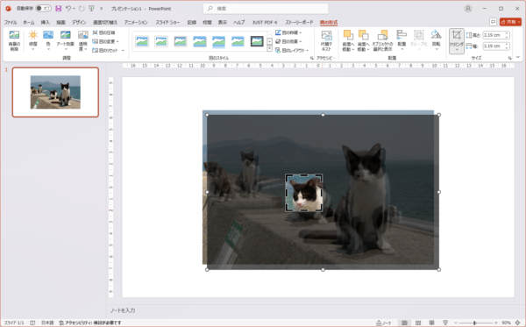Open the アニメーション ribbon tab
Image resolution: width=526 pixels, height=327 pixels.
(136, 22)
